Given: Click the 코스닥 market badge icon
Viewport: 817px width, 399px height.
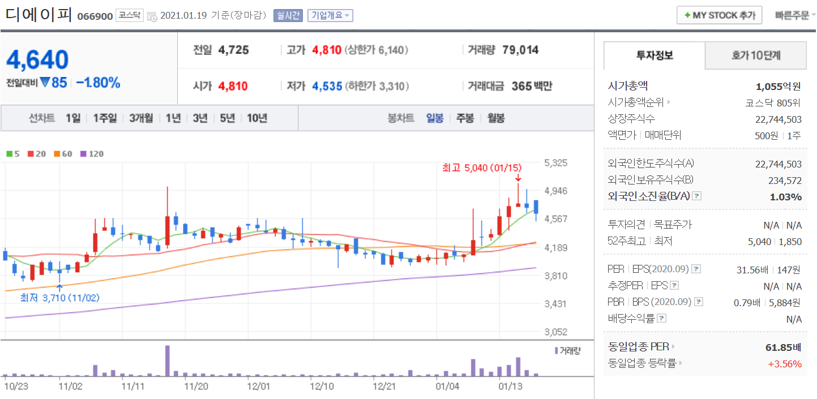Looking at the screenshot, I should coord(130,15).
